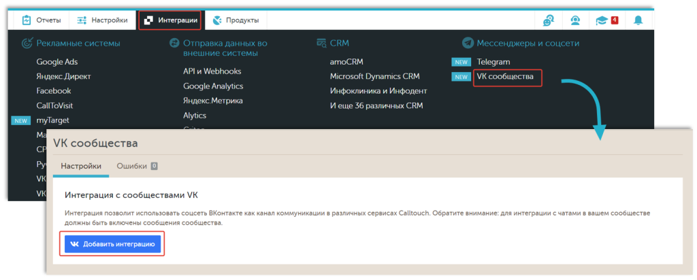The image size is (697, 280).
Task: Click the CRM section icon
Action: pyautogui.click(x=321, y=43)
